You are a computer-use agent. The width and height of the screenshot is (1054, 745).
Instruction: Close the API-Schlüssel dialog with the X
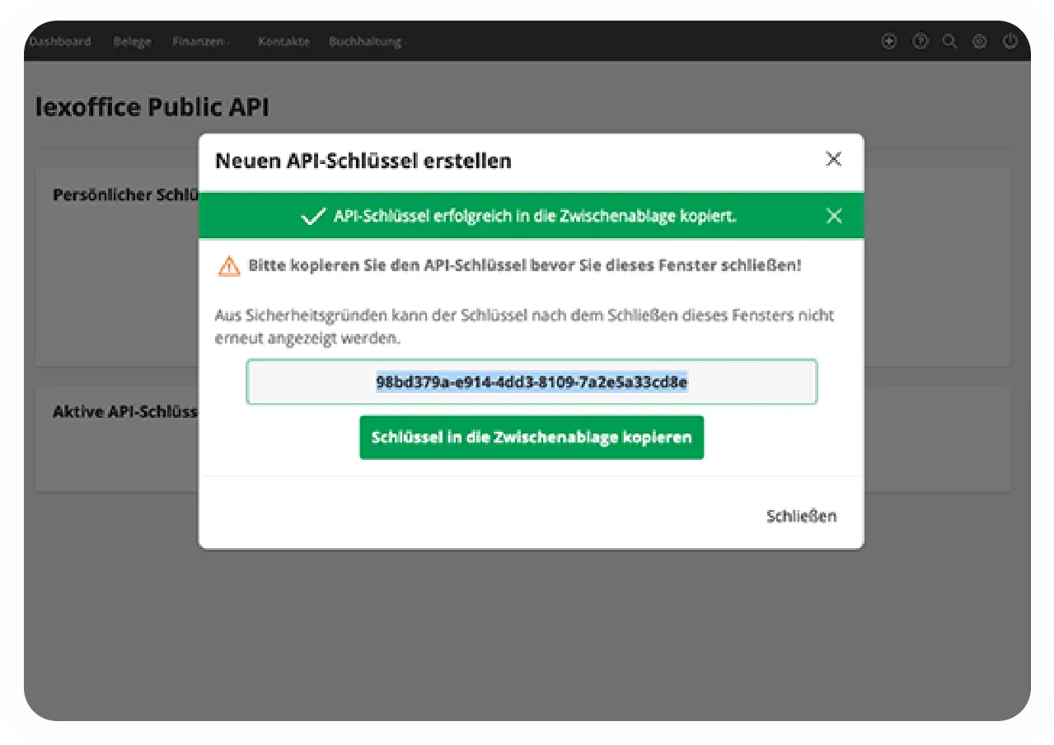(x=833, y=159)
